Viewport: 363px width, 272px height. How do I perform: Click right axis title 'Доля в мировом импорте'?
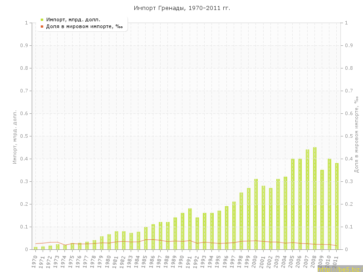(x=356, y=134)
